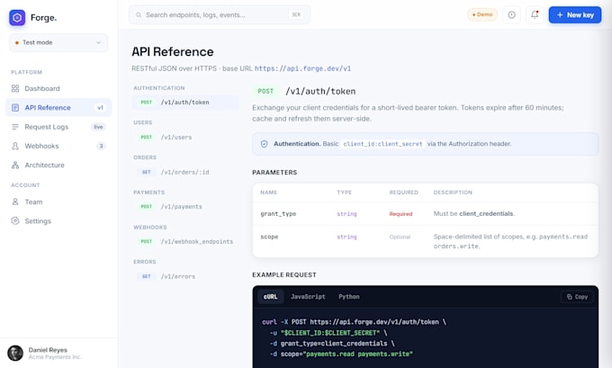Select the /v1/errors endpoint
The height and width of the screenshot is (368, 612).
click(x=185, y=276)
